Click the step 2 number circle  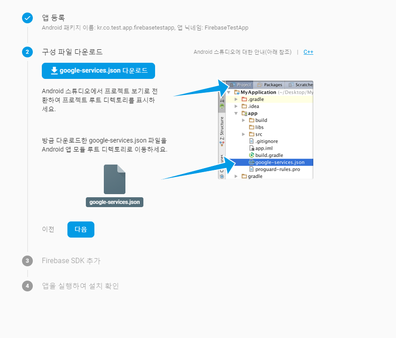(27, 52)
